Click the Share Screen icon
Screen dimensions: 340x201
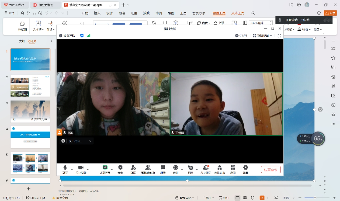pos(105,168)
